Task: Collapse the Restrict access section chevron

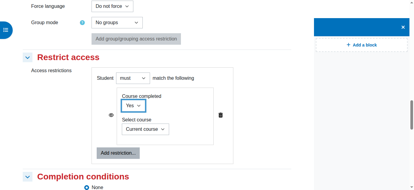Action: (28, 57)
